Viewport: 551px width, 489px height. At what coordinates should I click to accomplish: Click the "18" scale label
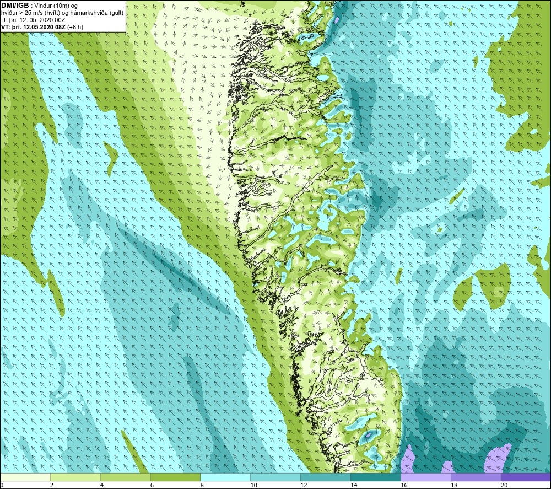(454, 485)
